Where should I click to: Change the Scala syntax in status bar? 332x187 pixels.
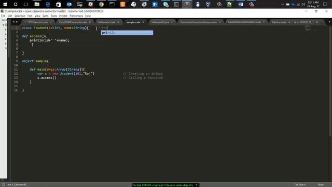[x=321, y=185]
